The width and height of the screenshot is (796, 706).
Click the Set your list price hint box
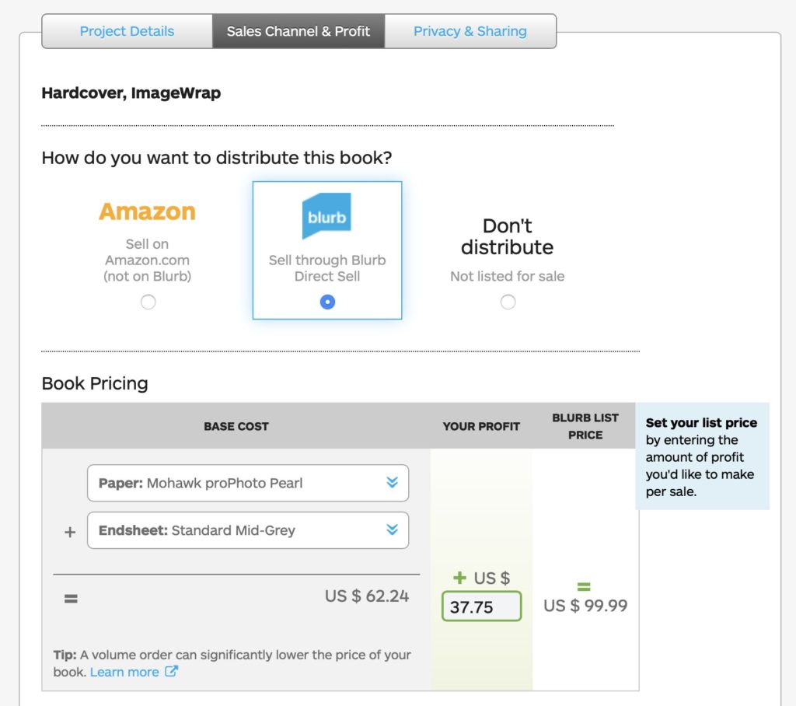(702, 456)
